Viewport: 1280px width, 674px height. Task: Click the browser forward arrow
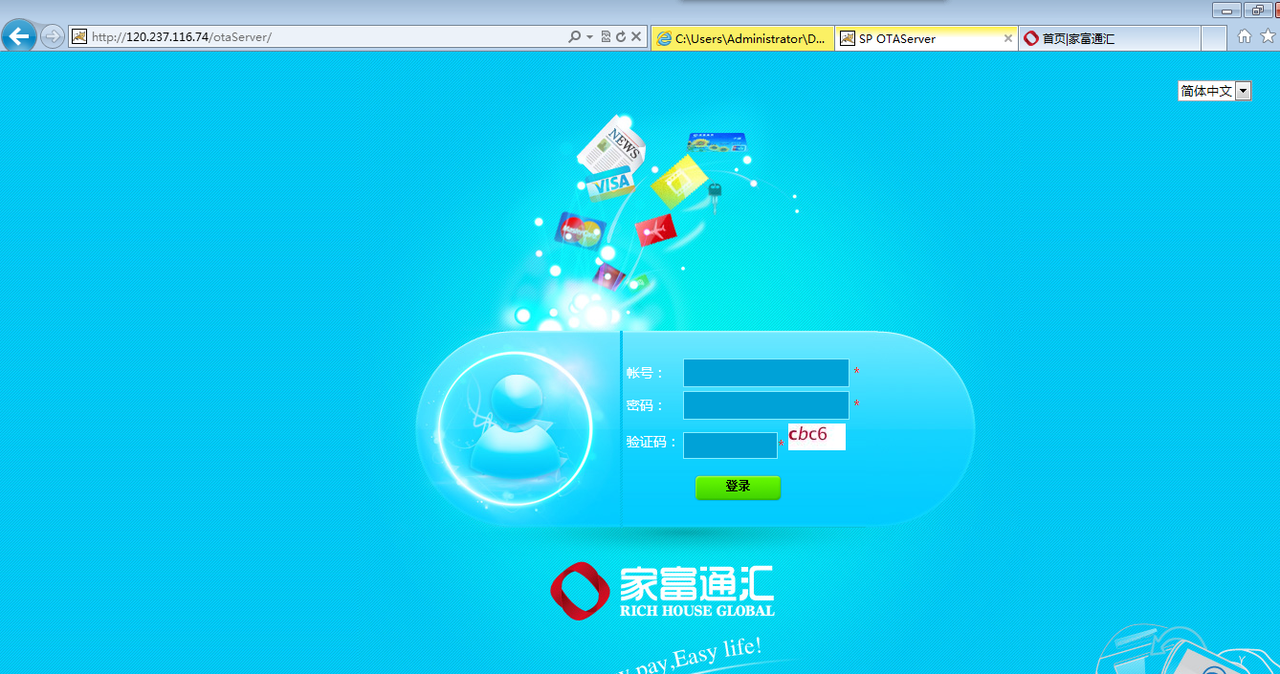52,37
